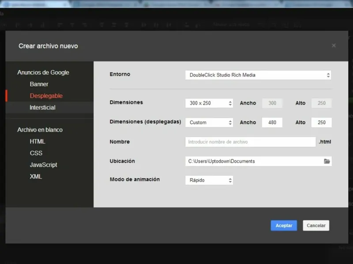353x264 pixels.
Task: Select HTML blank file type
Action: (x=38, y=141)
